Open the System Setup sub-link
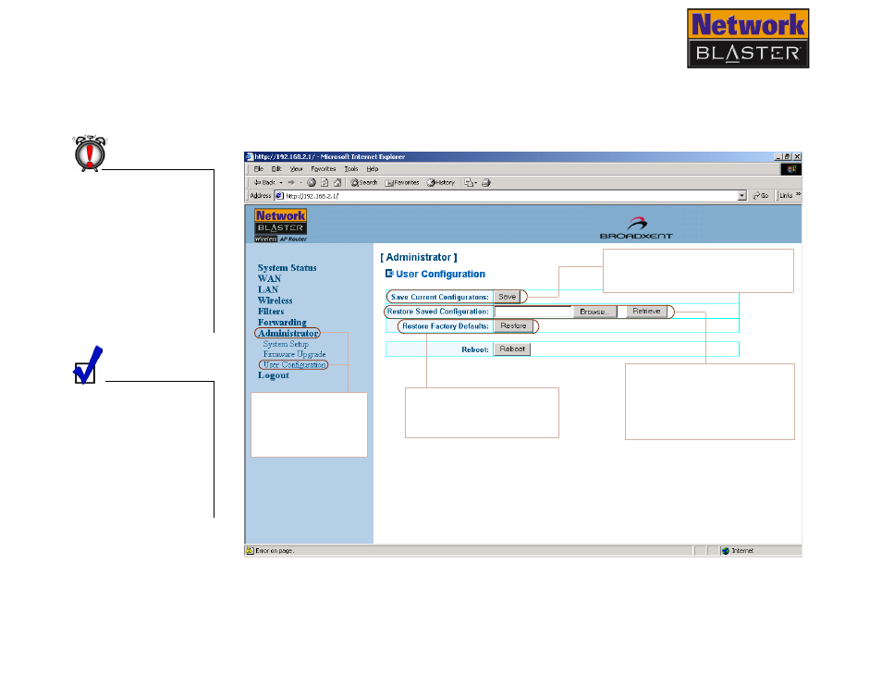Screen dimensions: 882x686 point(286,344)
